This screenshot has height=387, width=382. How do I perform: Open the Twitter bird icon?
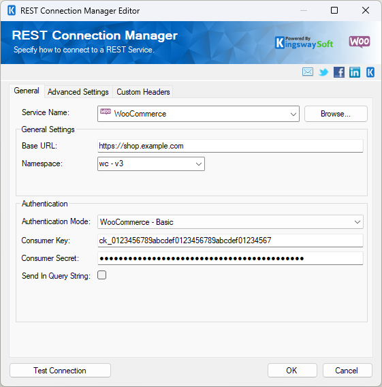coord(323,72)
